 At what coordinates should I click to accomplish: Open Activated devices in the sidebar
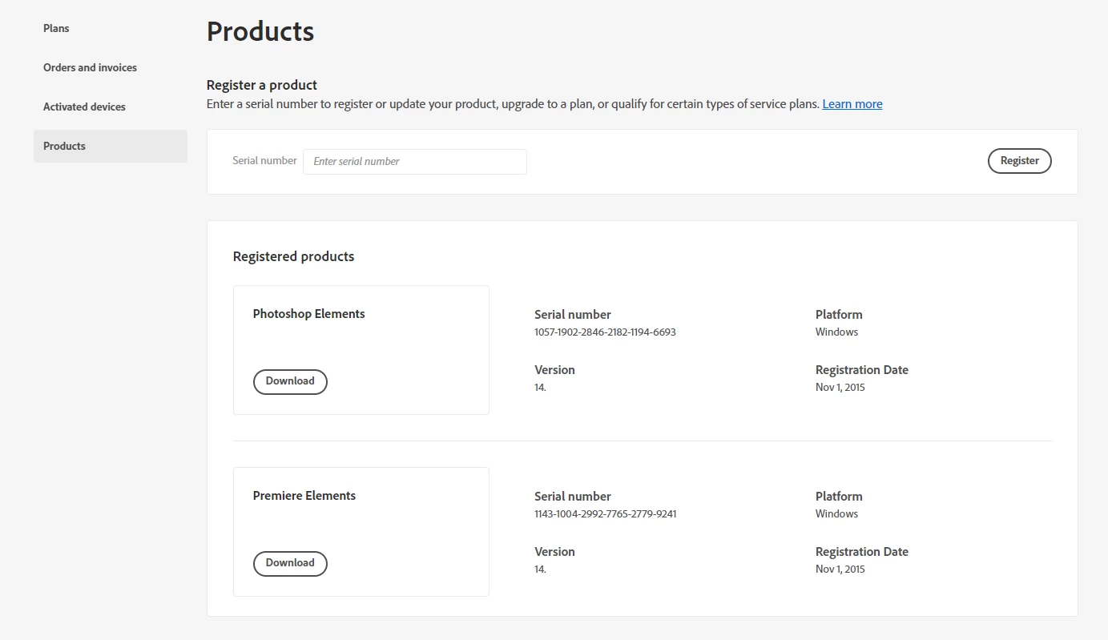[x=84, y=107]
